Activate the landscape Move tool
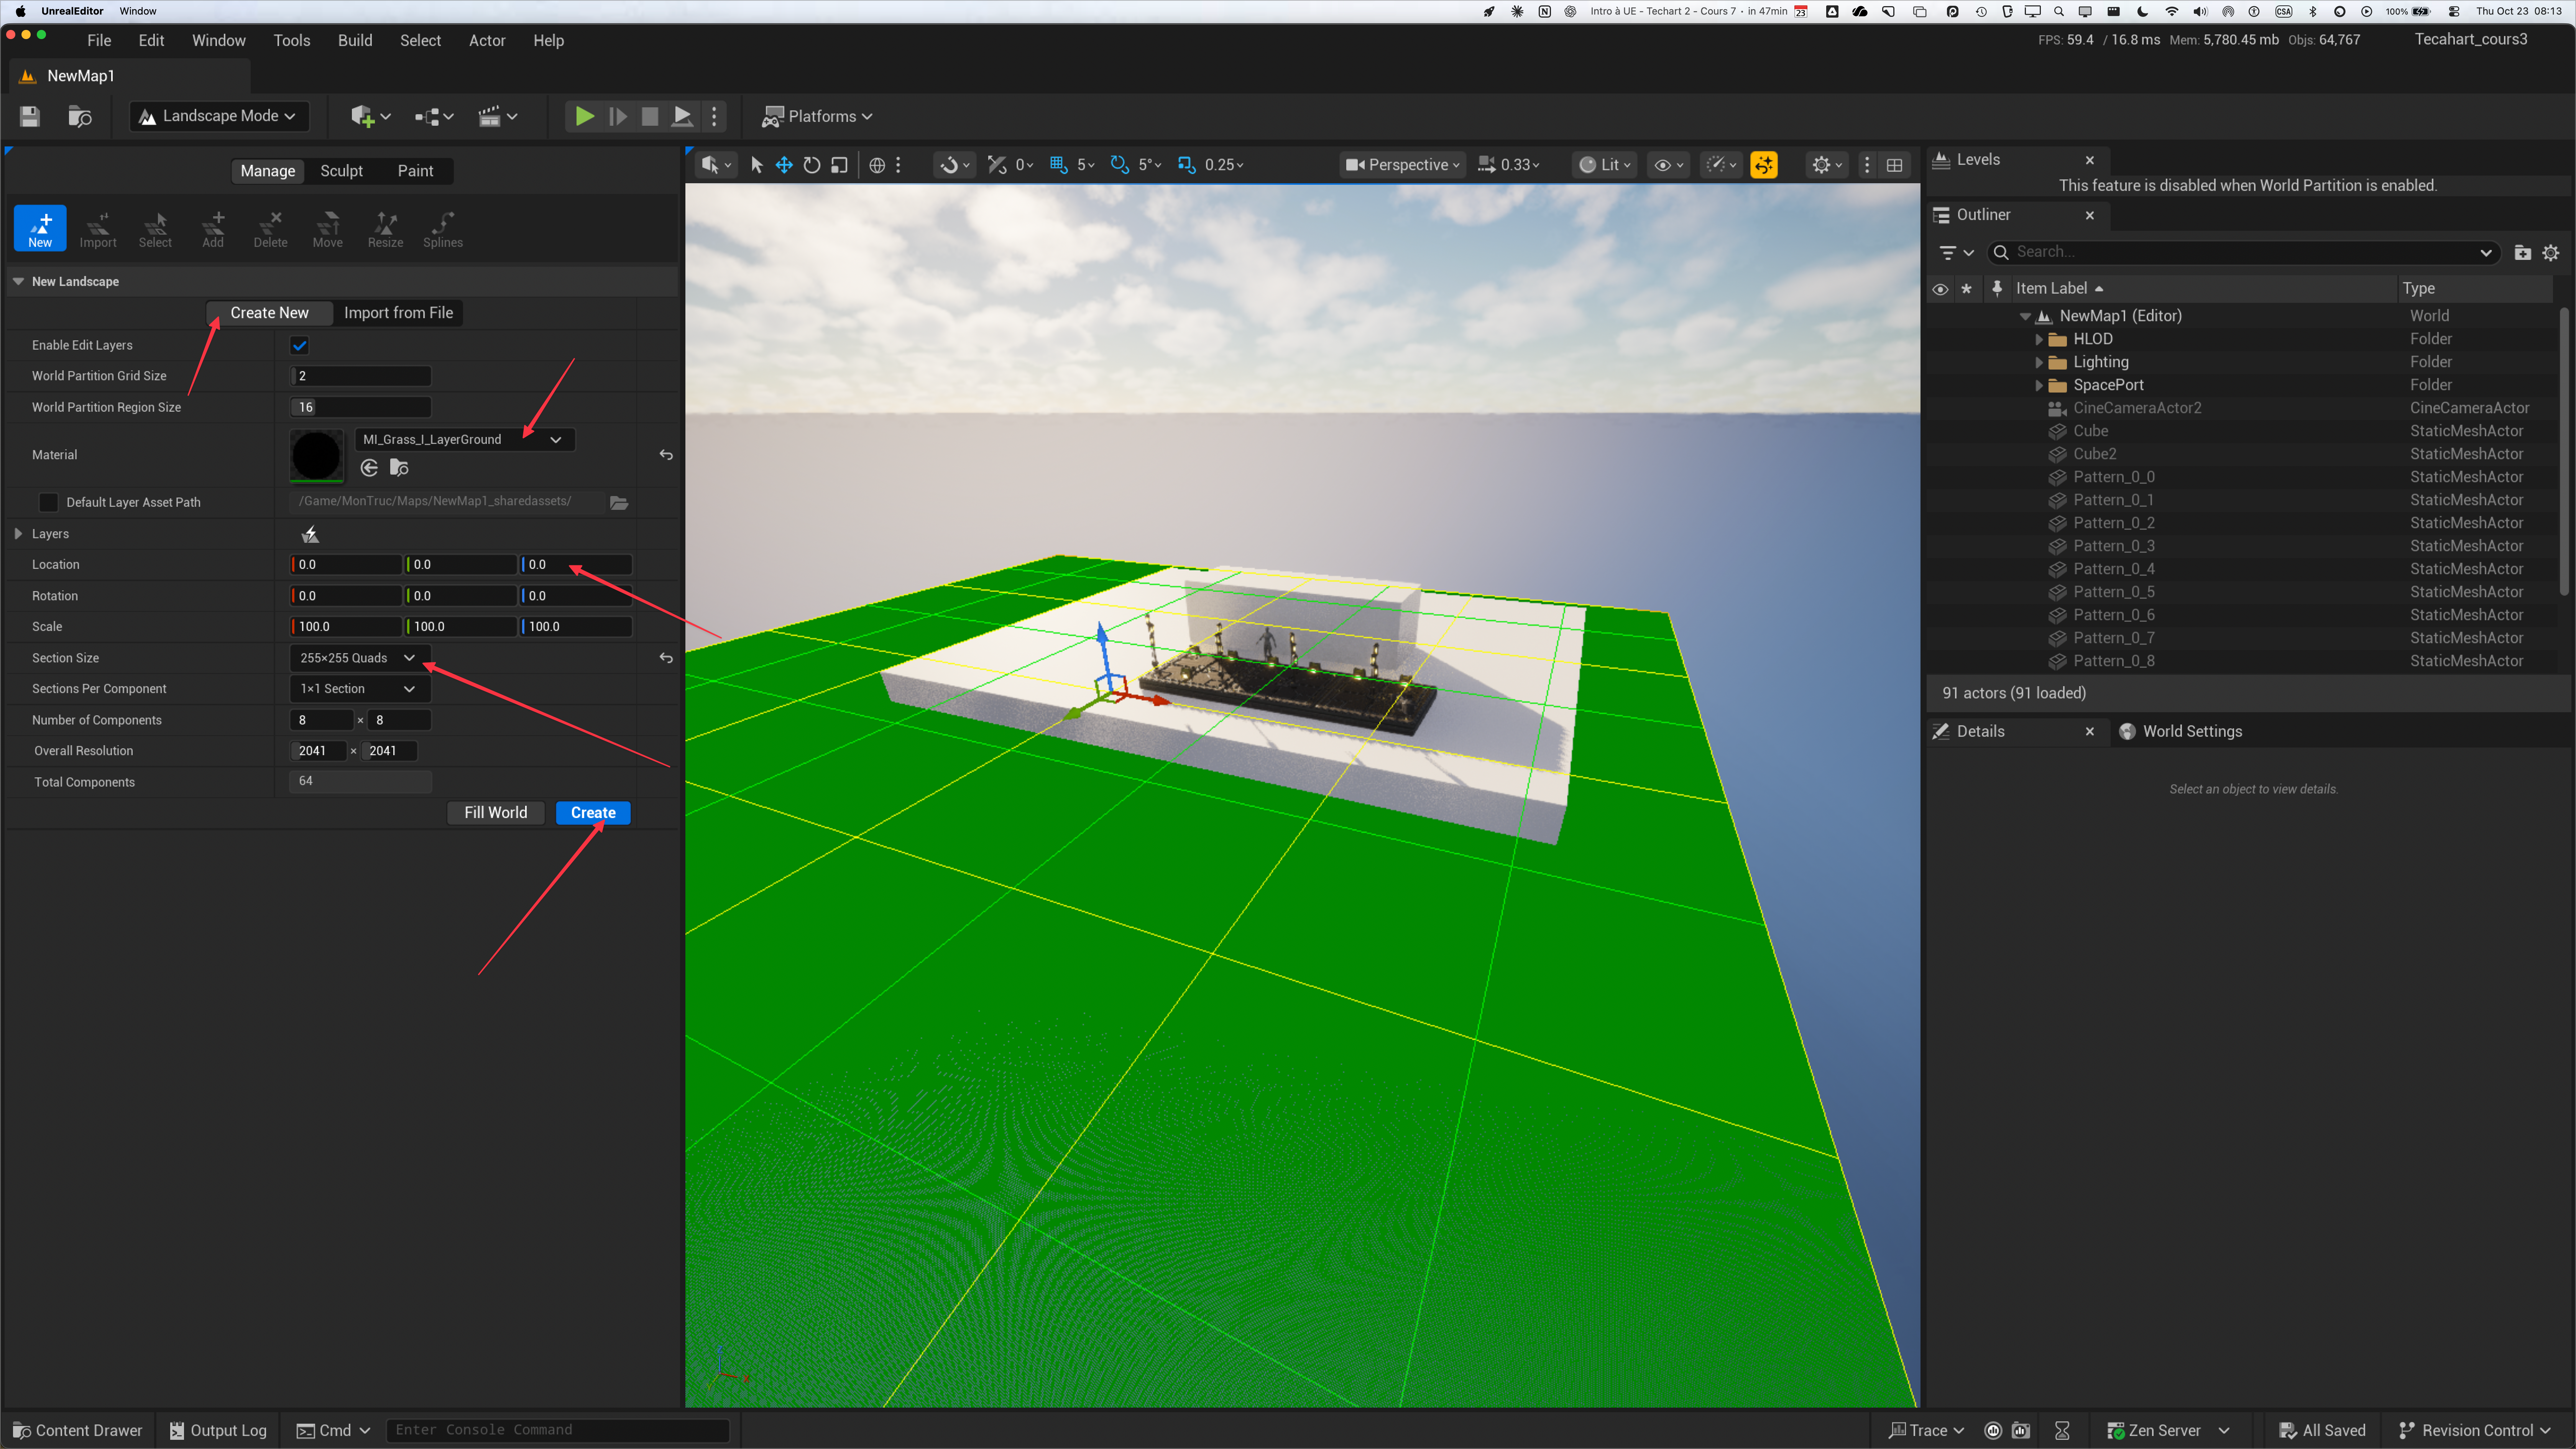The width and height of the screenshot is (2576, 1449). [x=328, y=228]
